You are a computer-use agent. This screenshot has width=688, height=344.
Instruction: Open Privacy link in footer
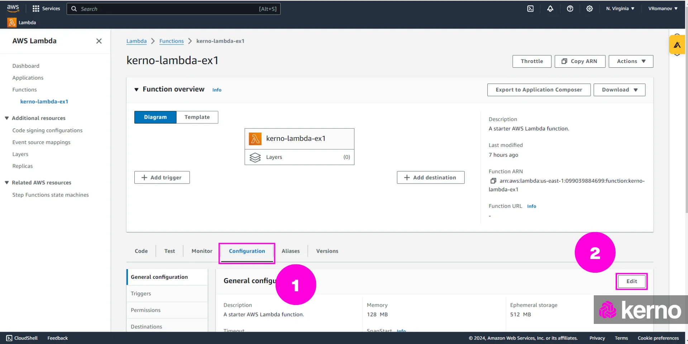[597, 338]
